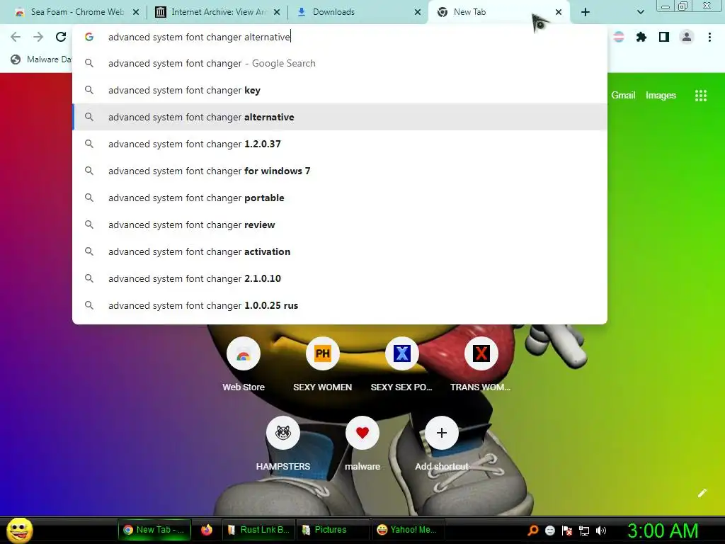Open the New Tab taskbar button
Image resolution: width=725 pixels, height=544 pixels.
154,530
